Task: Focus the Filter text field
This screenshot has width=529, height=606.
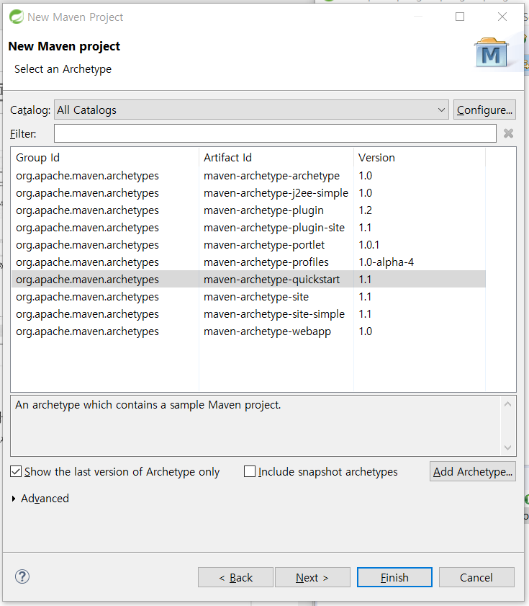Action: [x=275, y=133]
